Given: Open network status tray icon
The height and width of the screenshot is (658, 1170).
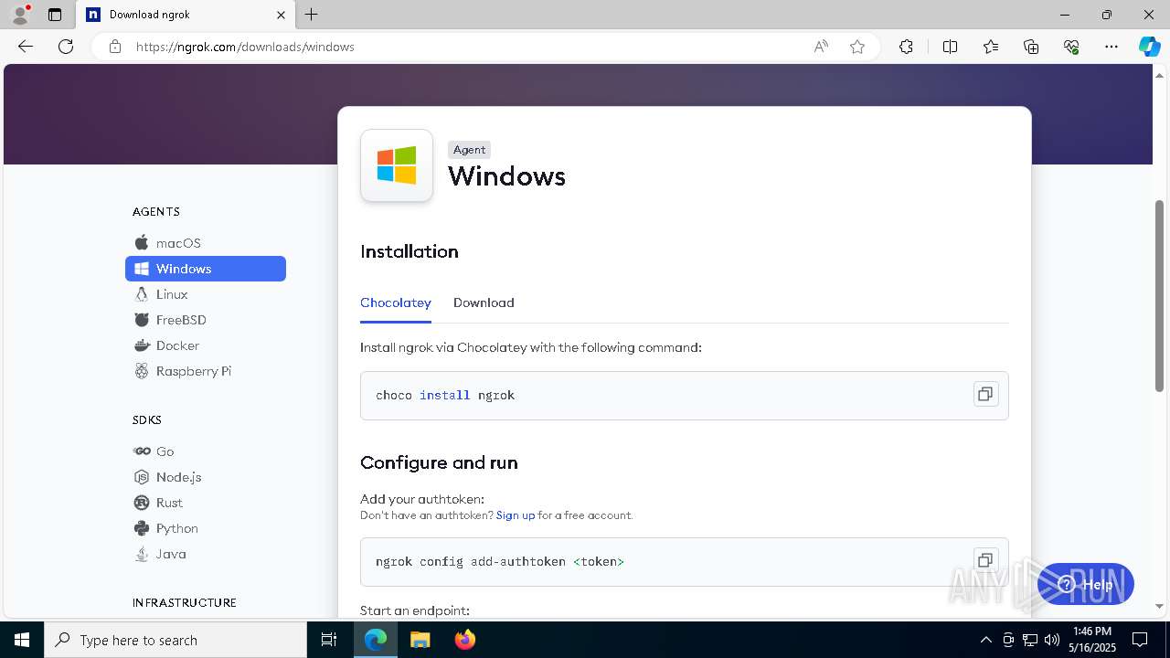Looking at the screenshot, I should [x=1030, y=640].
